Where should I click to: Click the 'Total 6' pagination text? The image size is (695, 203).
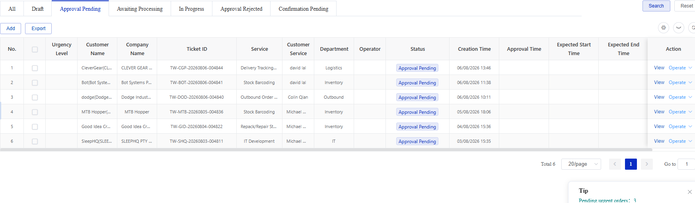coord(548,164)
